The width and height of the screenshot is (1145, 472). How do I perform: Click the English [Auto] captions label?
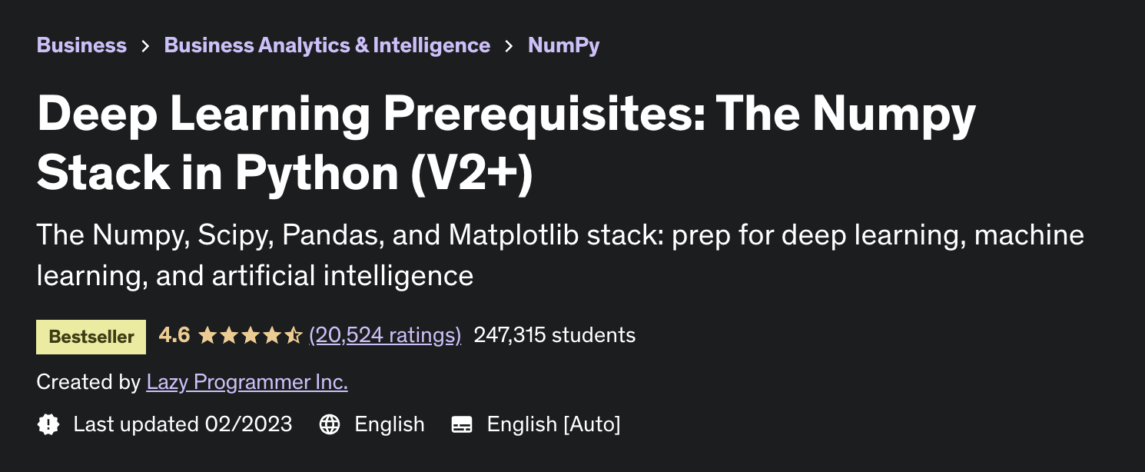[553, 424]
